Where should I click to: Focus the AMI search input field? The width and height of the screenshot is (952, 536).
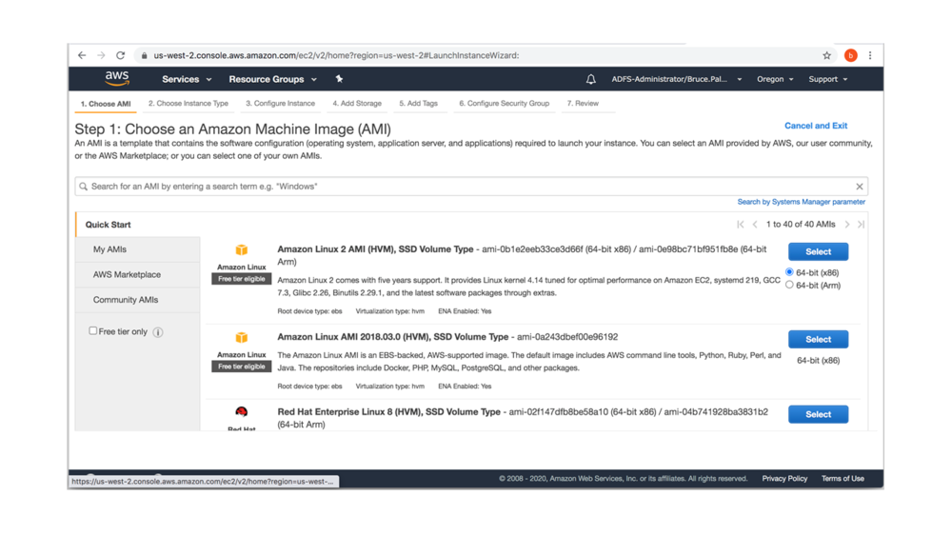tap(471, 187)
